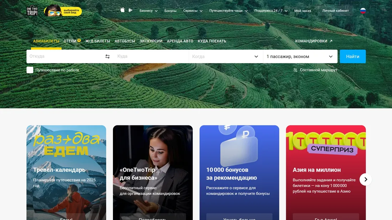Open the Личный кабинет button
The width and height of the screenshot is (392, 220).
coord(335,11)
